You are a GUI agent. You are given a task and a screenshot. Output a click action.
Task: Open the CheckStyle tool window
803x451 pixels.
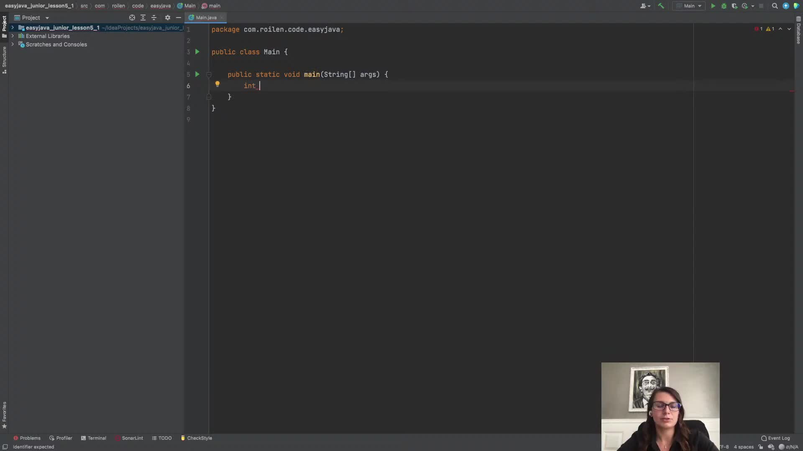coord(196,438)
